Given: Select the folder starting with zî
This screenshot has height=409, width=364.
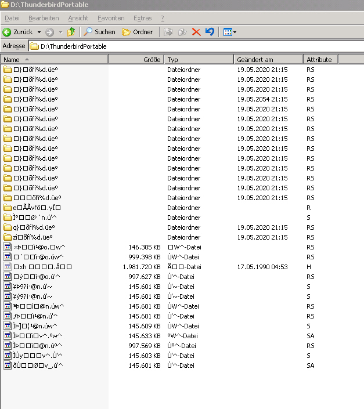Looking at the screenshot, I should pyautogui.click(x=28, y=237).
